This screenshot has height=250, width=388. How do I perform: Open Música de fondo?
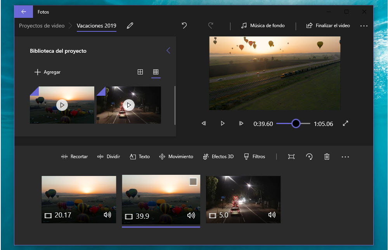(263, 26)
